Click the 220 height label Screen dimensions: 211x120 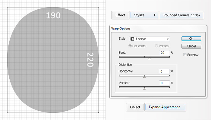pos(90,60)
